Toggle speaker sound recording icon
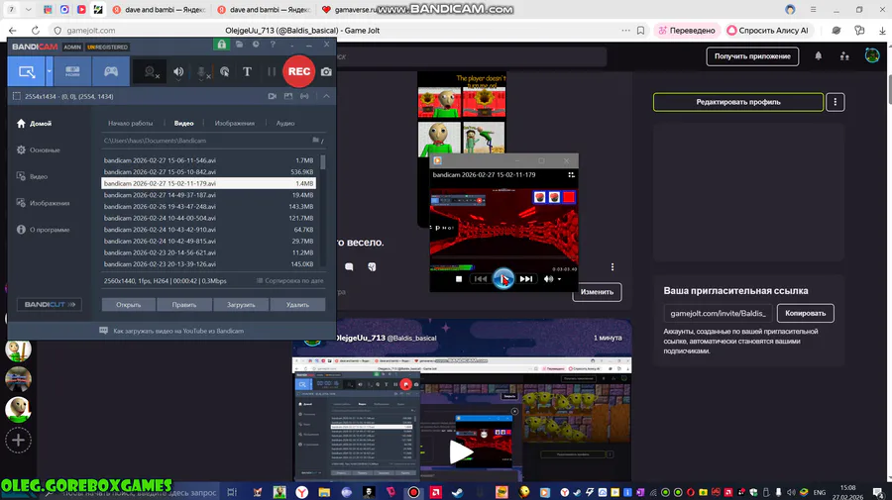Screen dimensions: 892x500 click(178, 71)
